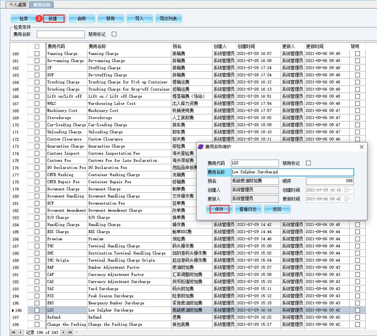Open the 更新时间 date dropdown in dialog
This screenshot has width=377, height=336.
[350, 199]
